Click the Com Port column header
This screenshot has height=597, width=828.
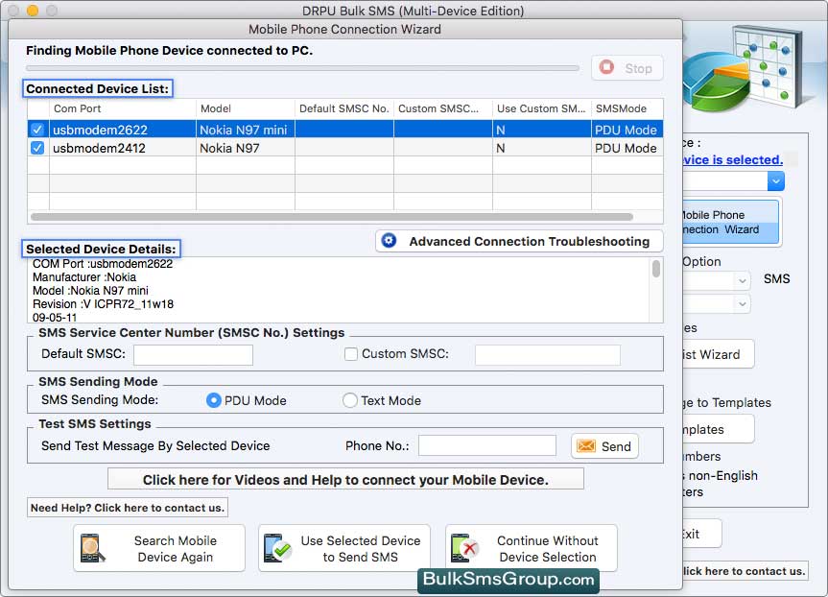click(x=123, y=108)
